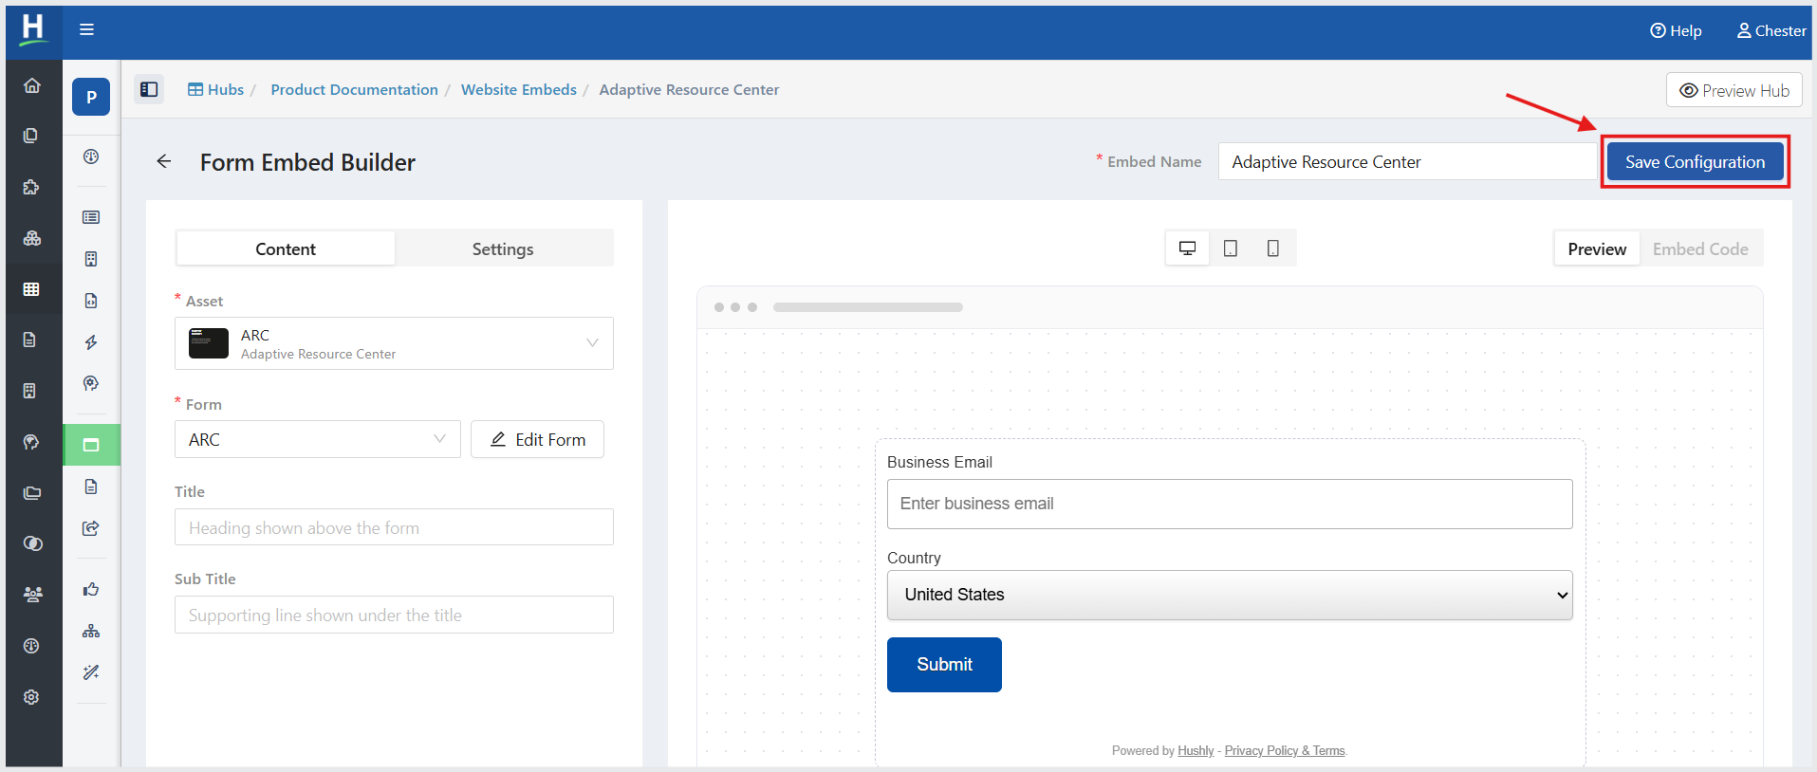Open the head brain icon in dark sidebar
This screenshot has width=1817, height=772.
(31, 442)
